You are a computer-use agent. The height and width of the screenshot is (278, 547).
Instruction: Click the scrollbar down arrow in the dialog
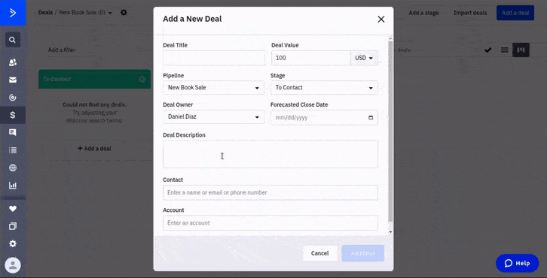[x=390, y=231]
